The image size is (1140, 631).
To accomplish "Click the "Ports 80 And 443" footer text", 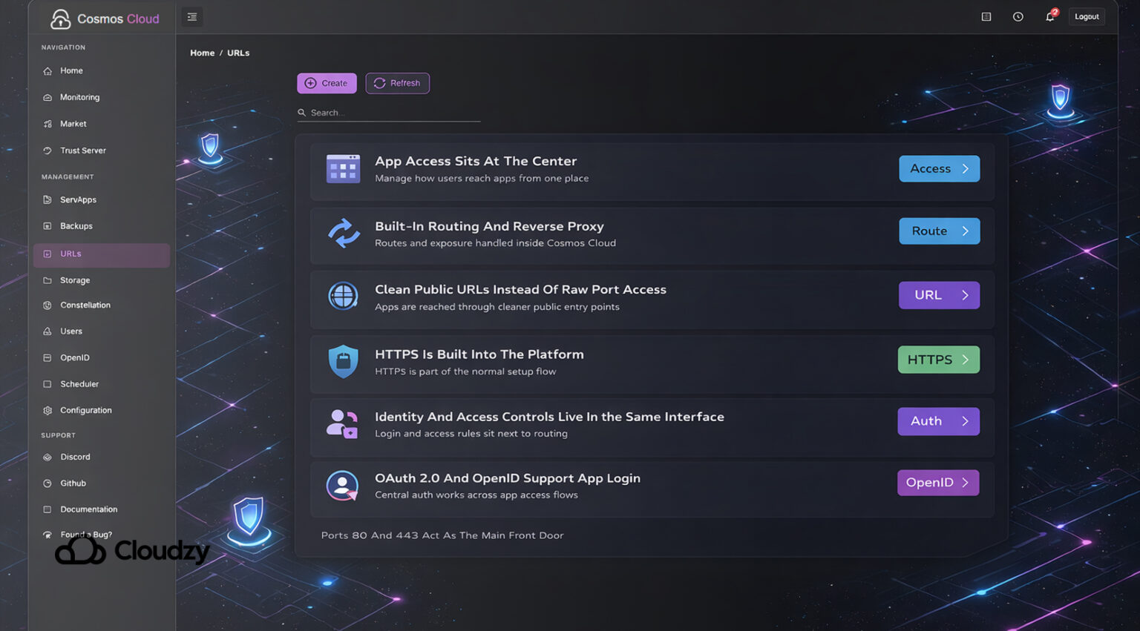I will [x=442, y=535].
